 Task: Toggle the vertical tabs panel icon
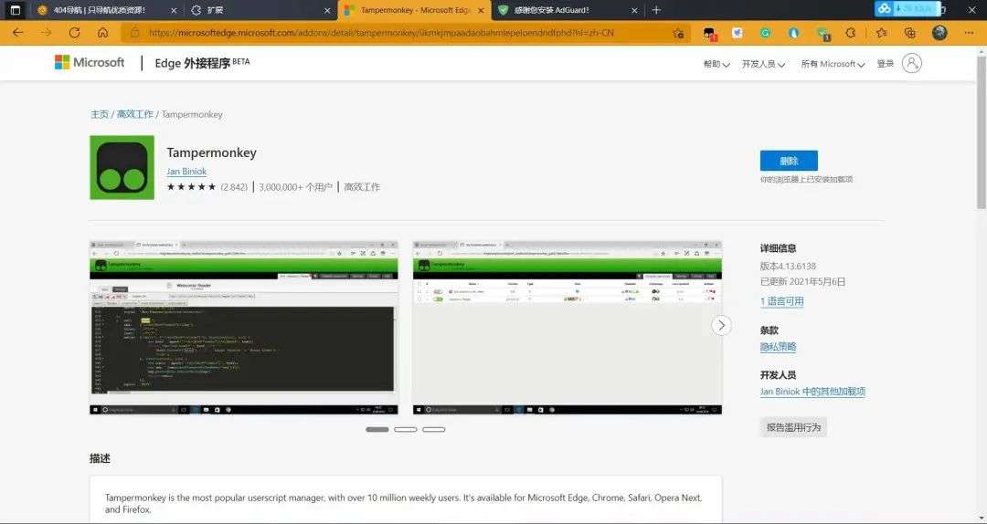point(16,10)
